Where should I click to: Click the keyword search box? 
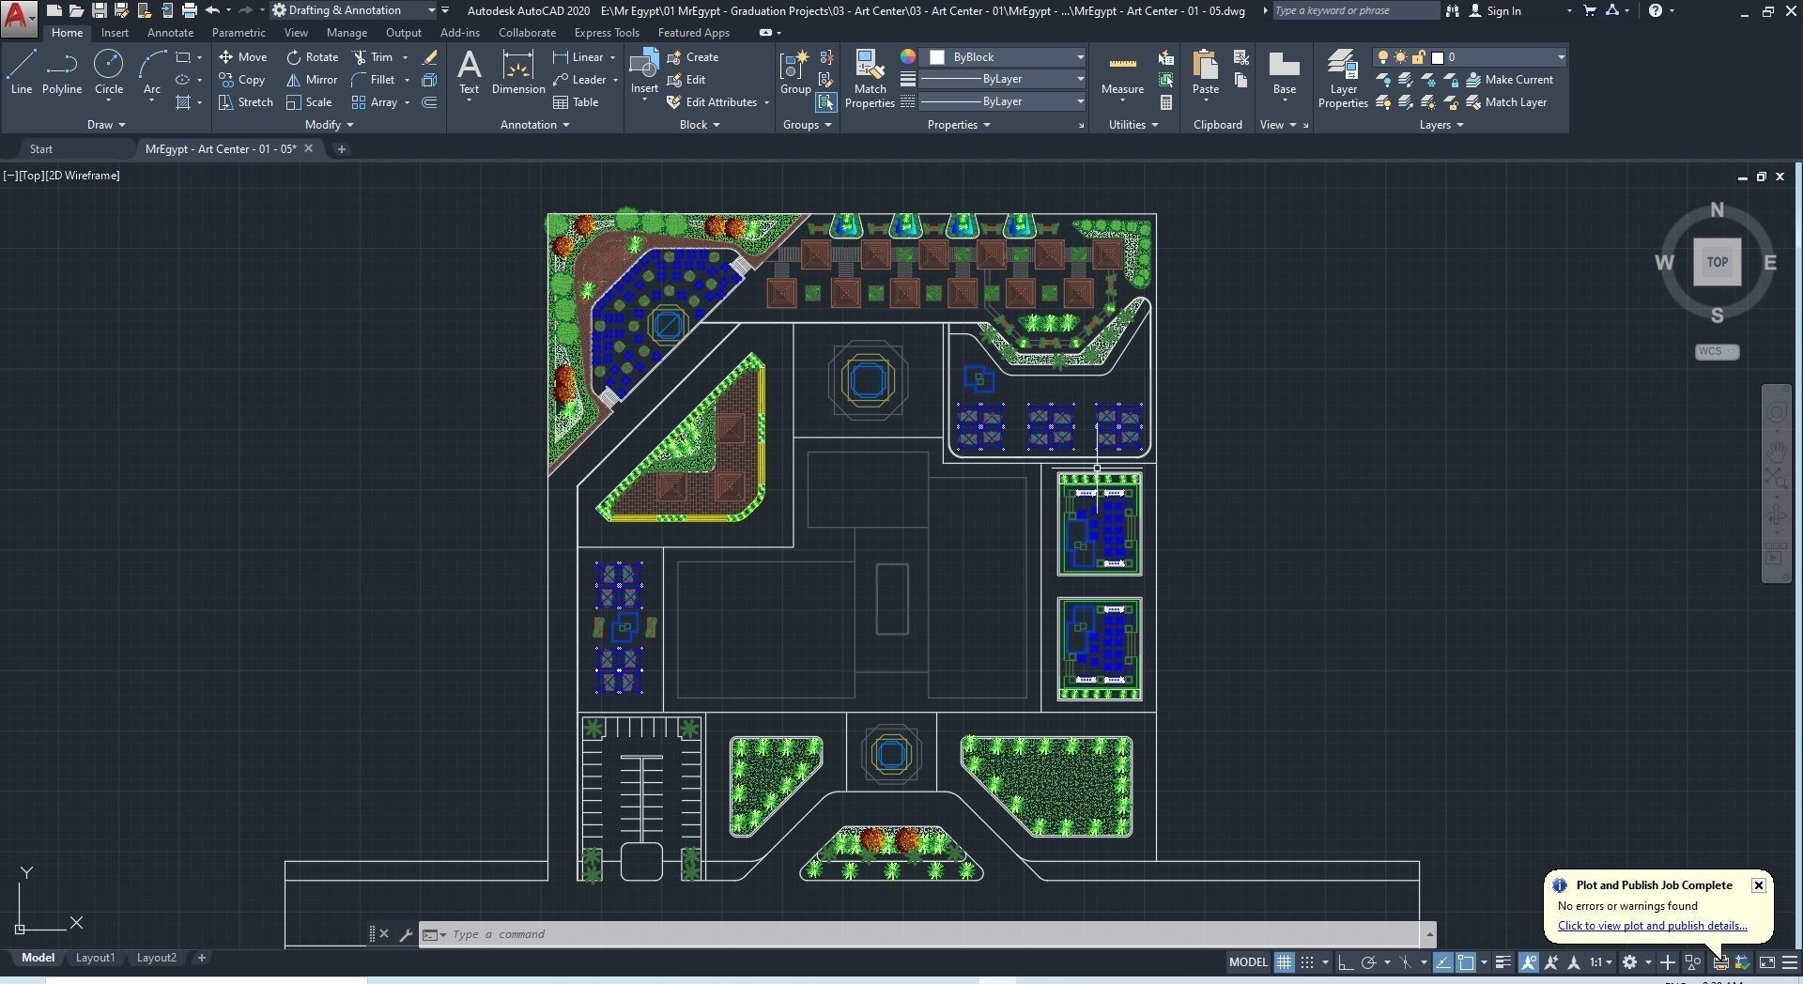click(x=1355, y=10)
